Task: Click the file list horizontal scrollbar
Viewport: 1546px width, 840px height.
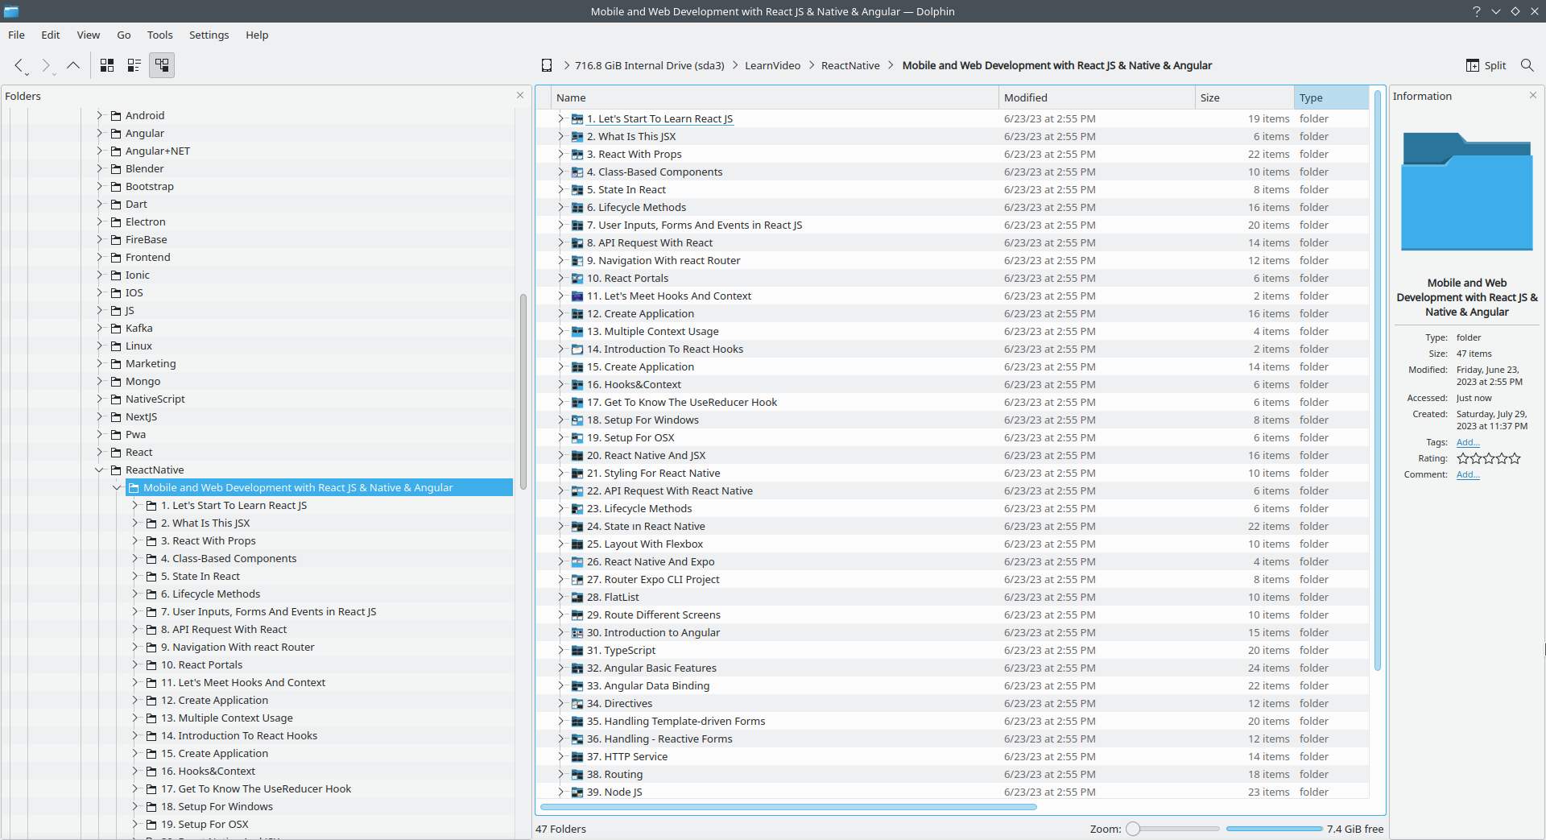Action: pyautogui.click(x=788, y=806)
